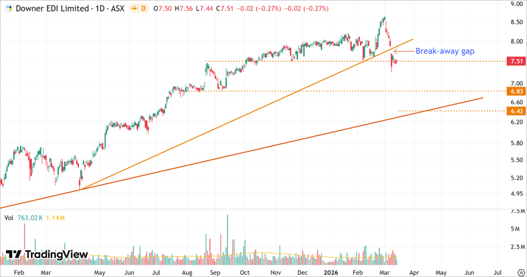Click the 8.50 price axis label

click(516, 22)
